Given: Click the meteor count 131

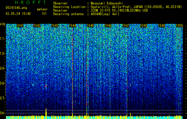Looking at the screenshot, I should click(x=44, y=14).
